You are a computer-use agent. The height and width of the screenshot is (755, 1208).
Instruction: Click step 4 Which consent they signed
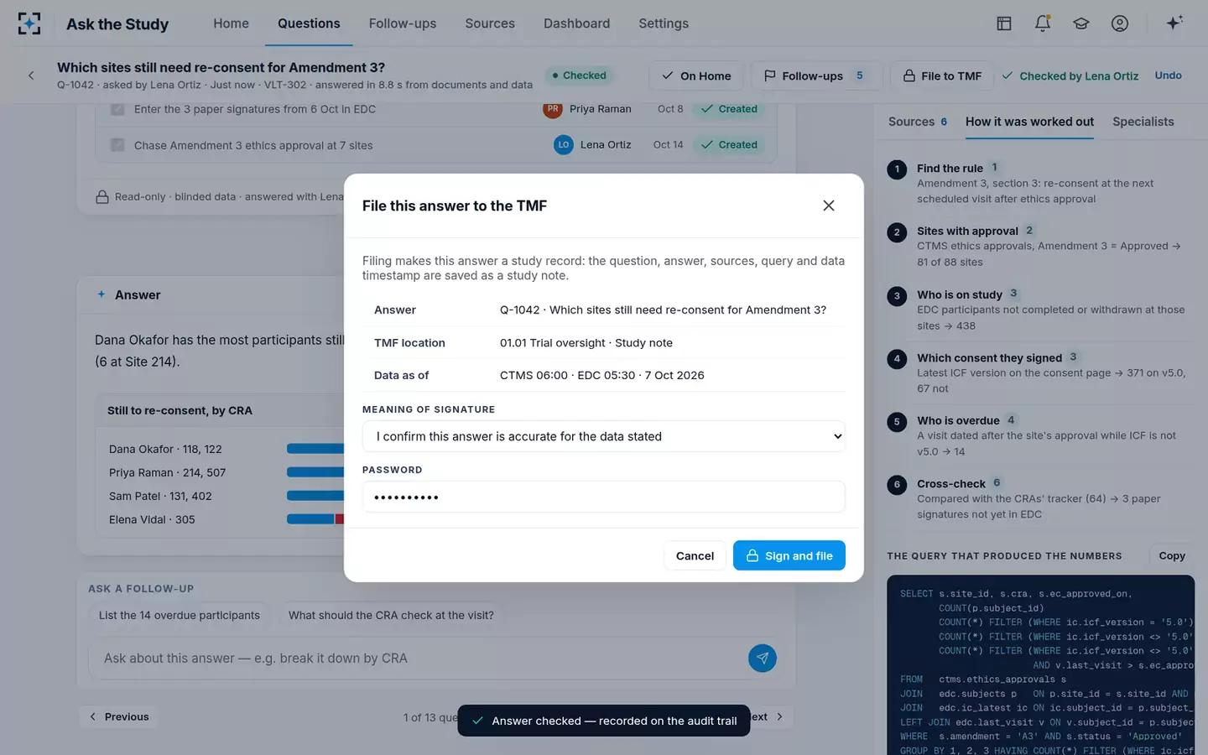pyautogui.click(x=1040, y=372)
